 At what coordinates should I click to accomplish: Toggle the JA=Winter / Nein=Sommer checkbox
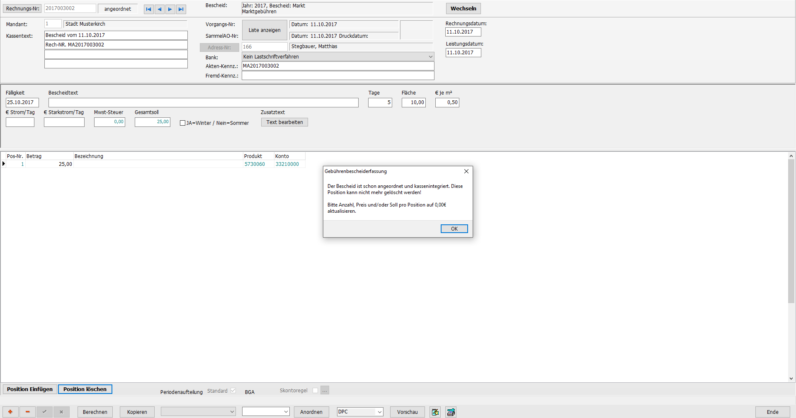pos(182,123)
